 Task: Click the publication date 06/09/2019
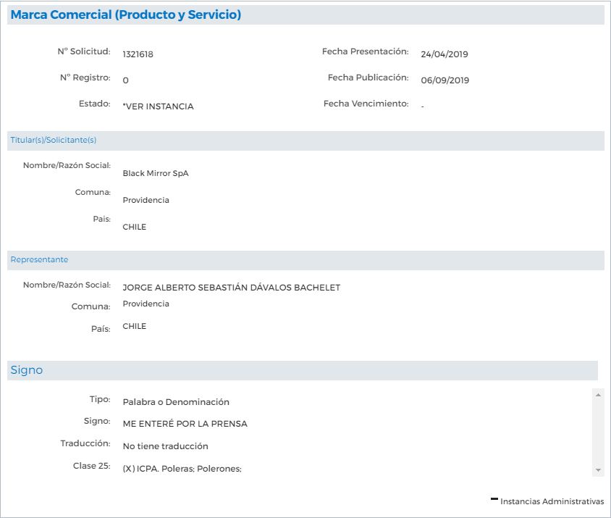tap(444, 80)
